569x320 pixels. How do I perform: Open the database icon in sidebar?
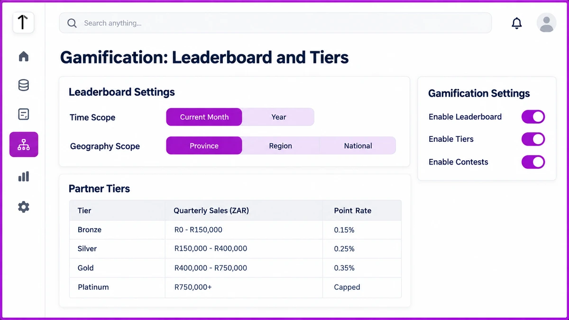pyautogui.click(x=23, y=85)
